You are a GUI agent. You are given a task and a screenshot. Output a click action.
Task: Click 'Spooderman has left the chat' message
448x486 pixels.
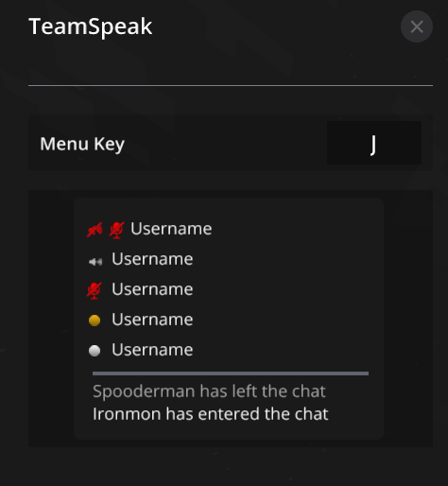click(209, 391)
